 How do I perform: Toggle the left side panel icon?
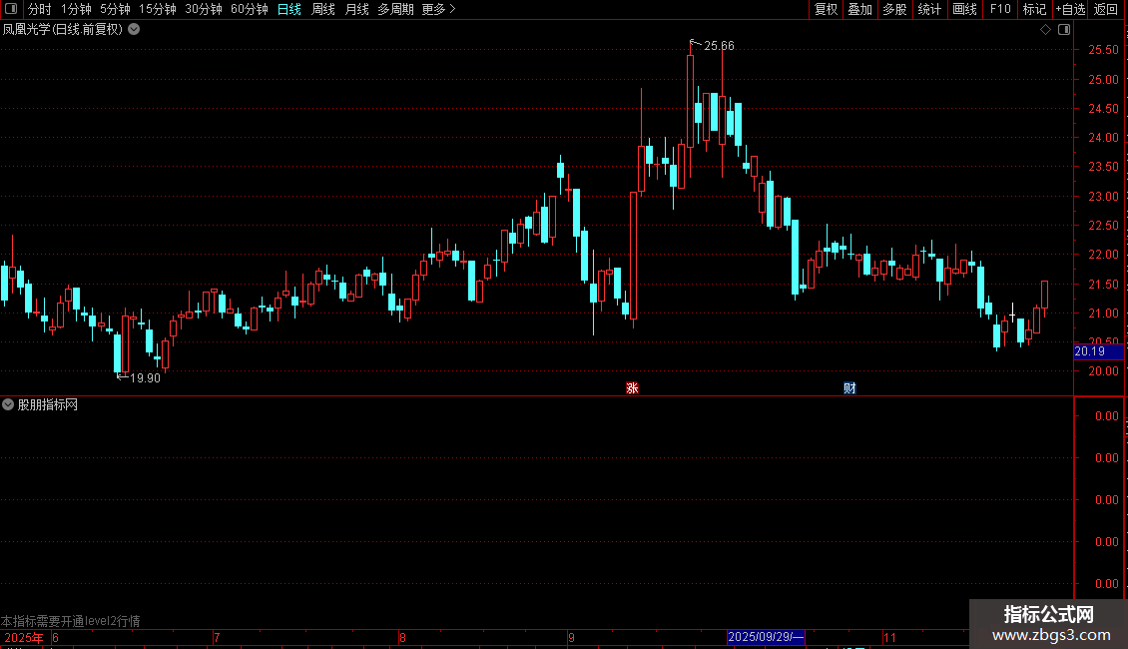[11, 9]
